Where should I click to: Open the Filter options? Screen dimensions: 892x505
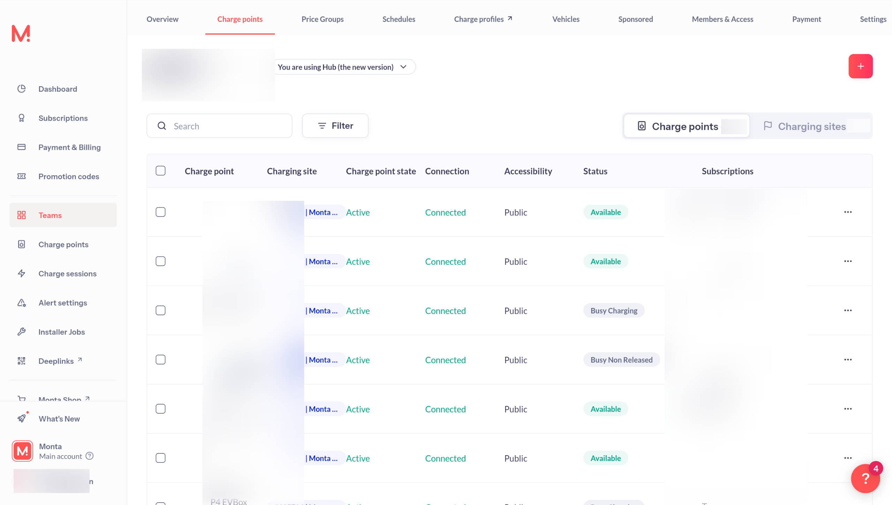click(x=335, y=126)
